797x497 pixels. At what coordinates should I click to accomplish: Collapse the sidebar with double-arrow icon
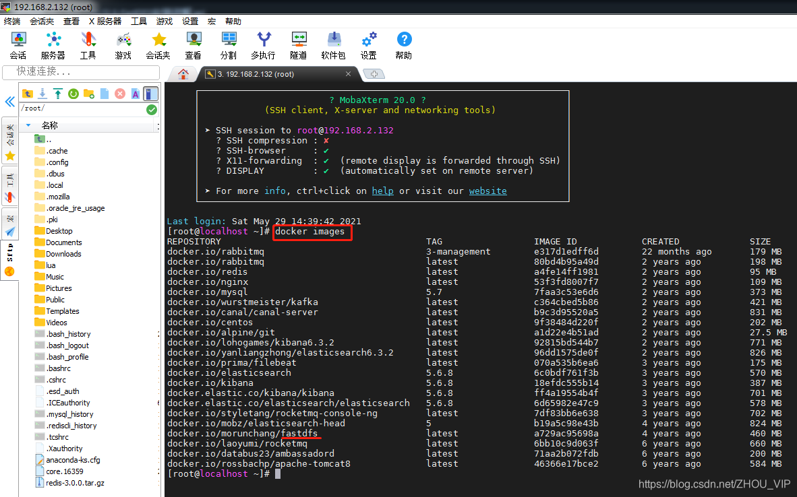coord(9,102)
